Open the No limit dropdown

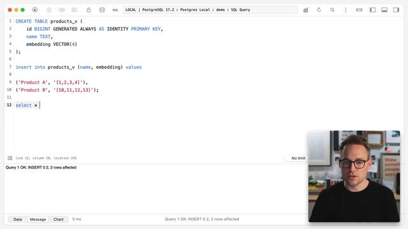click(298, 158)
